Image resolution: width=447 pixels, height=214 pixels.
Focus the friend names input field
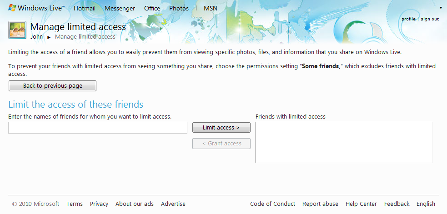click(98, 128)
